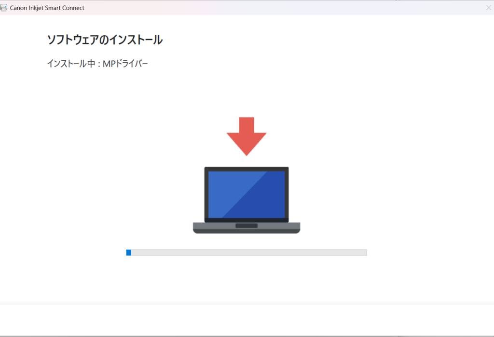Click the 'インストール中' status label
The height and width of the screenshot is (337, 494).
tap(71, 64)
